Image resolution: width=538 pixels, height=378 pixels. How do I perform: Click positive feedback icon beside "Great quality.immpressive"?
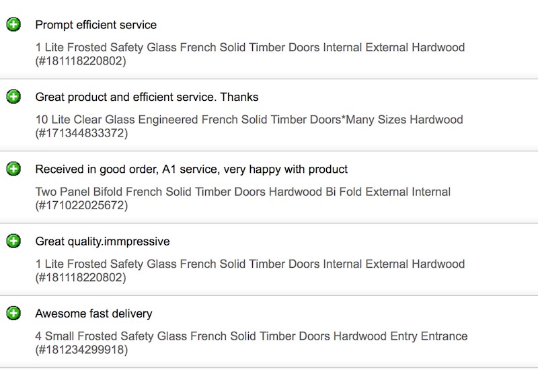pyautogui.click(x=13, y=241)
